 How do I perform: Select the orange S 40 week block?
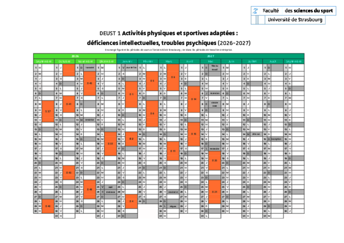click(x=48, y=206)
